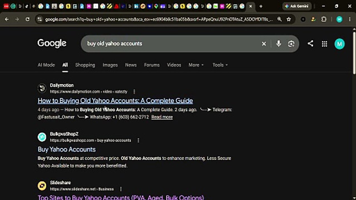
Task: Open options for Dailymotion result
Action: click(x=134, y=91)
